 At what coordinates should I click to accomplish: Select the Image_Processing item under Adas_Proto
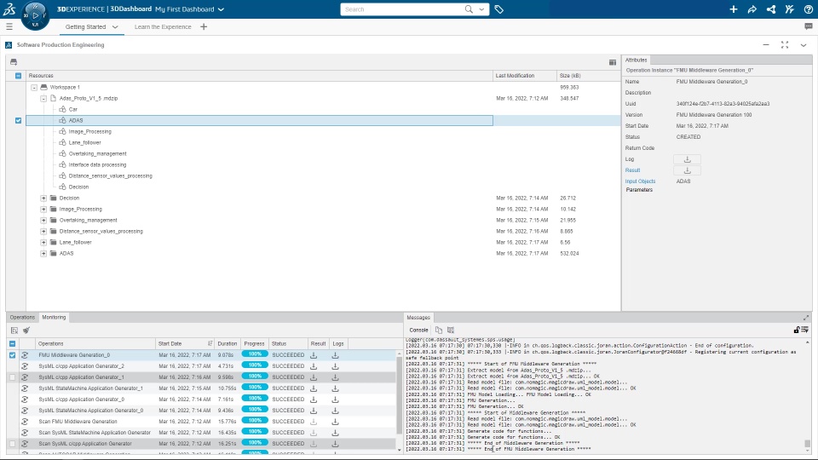click(x=89, y=131)
